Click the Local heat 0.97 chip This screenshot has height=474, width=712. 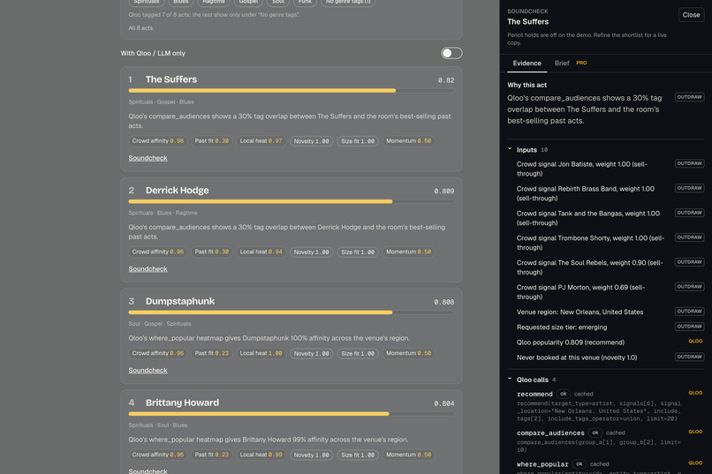pos(261,141)
